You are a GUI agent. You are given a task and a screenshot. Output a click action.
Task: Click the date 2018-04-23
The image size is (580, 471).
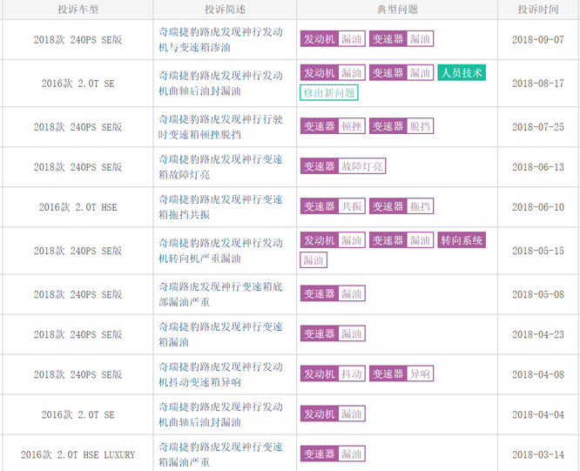[538, 334]
